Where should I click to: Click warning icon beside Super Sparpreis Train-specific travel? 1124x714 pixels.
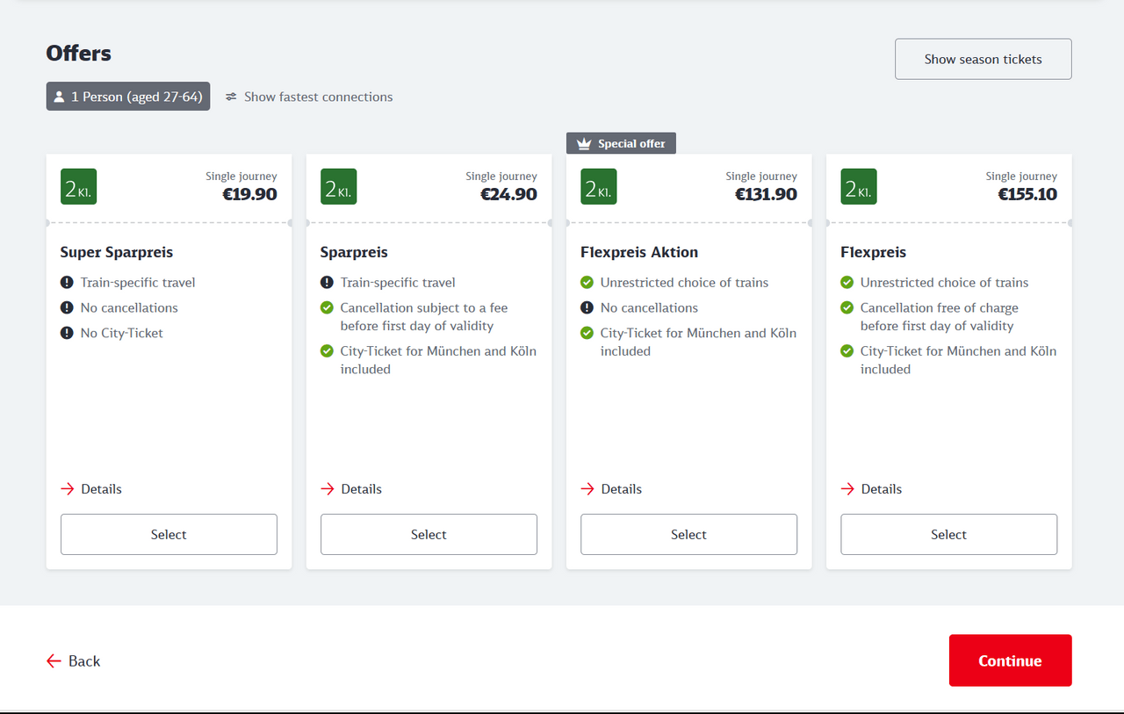tap(67, 283)
